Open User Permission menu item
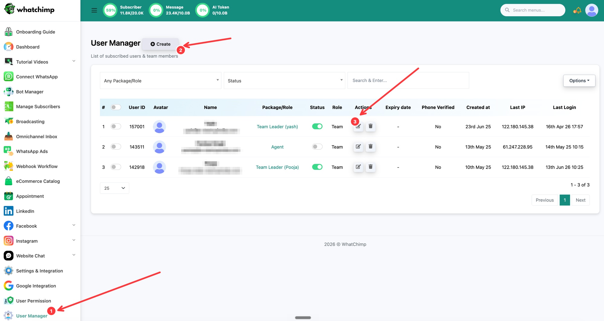This screenshot has height=321, width=604. (34, 301)
